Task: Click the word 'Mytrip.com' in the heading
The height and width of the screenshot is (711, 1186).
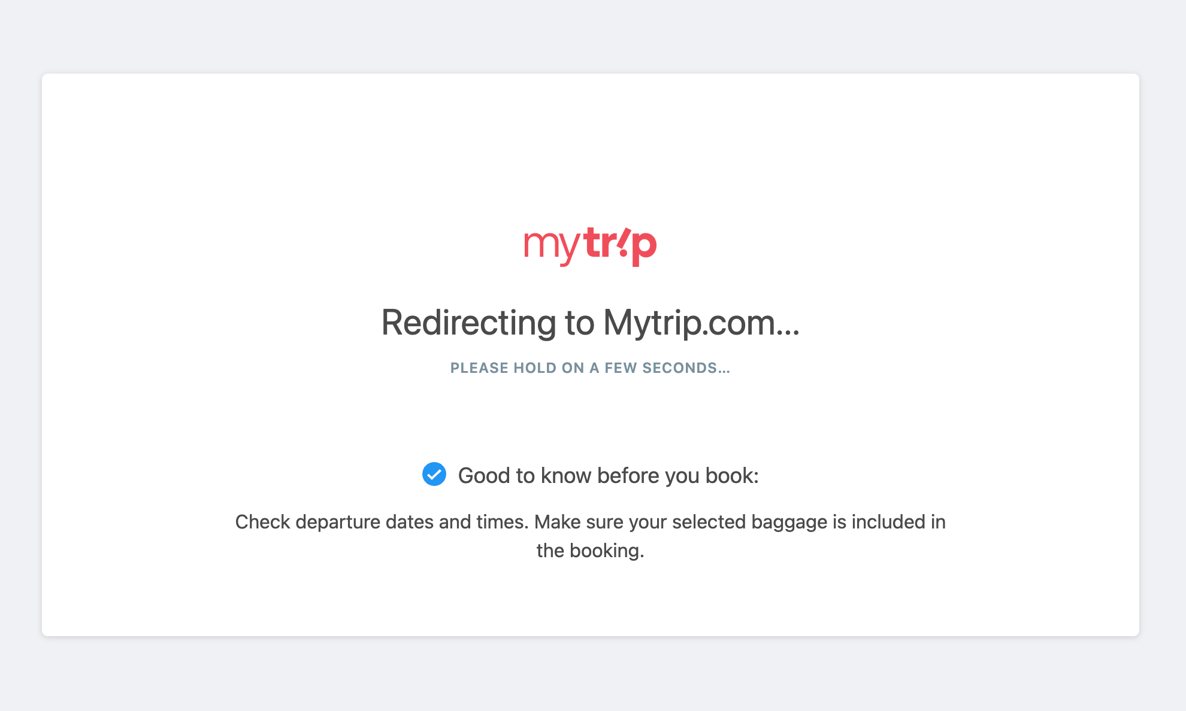Action: point(689,323)
